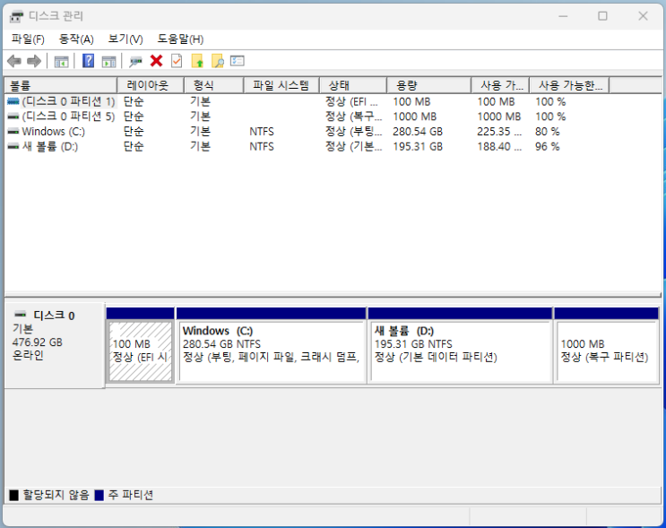Select the 1000 MB recovery partition block

pyautogui.click(x=607, y=351)
